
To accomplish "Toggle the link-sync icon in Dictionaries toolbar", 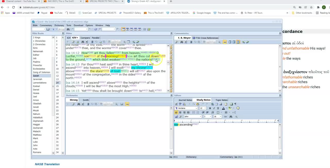I will coord(127,104).
